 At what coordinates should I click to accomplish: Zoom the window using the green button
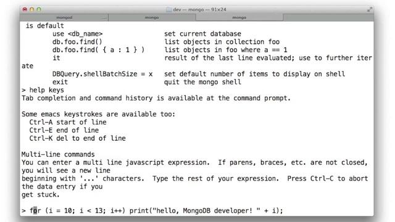[39, 9]
